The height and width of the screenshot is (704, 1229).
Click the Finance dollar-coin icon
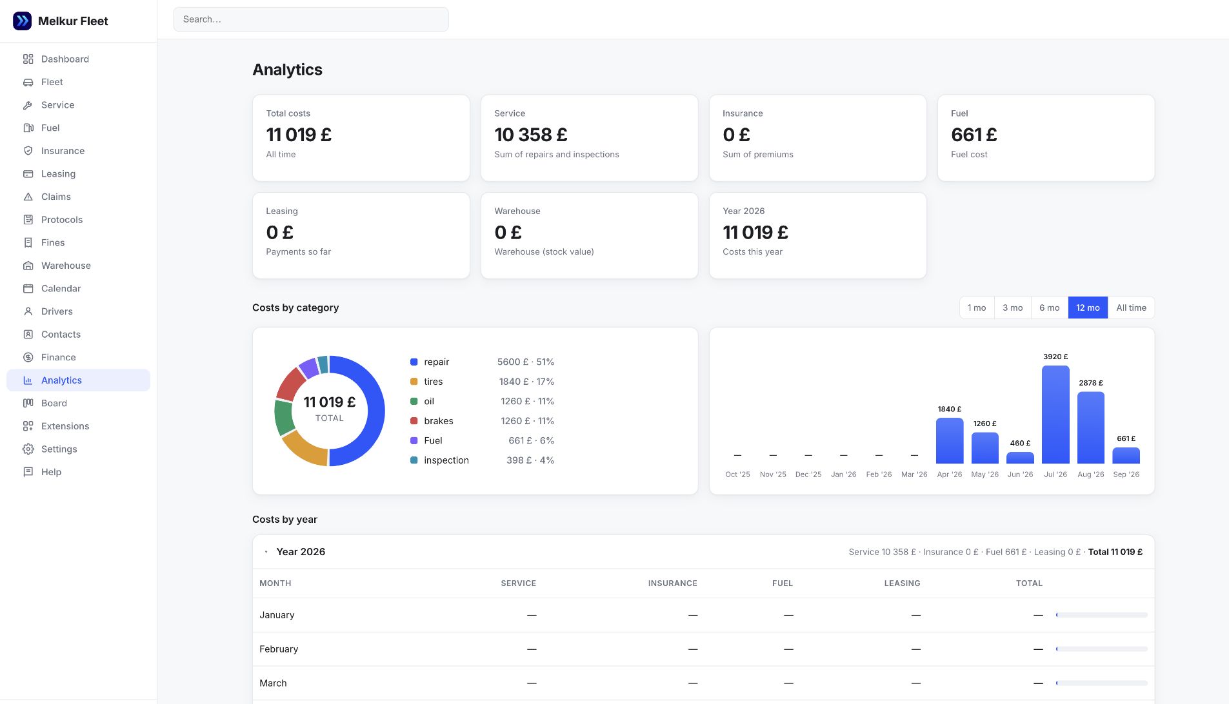pos(28,357)
